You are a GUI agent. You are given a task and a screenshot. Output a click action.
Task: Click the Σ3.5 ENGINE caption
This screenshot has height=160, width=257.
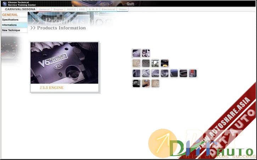pyautogui.click(x=51, y=88)
